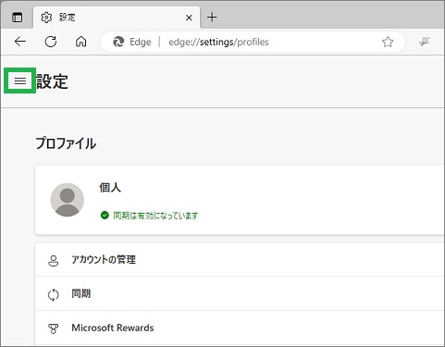Go back with the back arrow

tap(20, 42)
